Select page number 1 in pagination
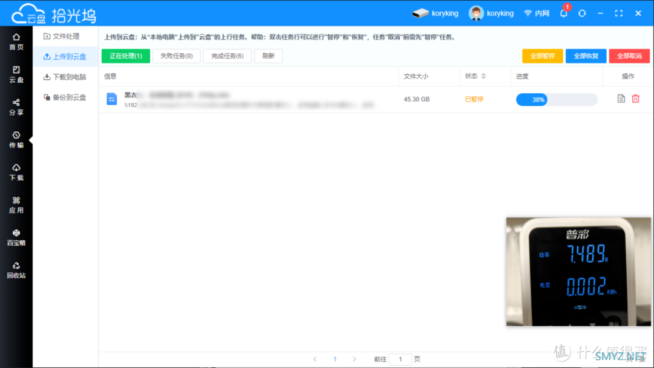 pos(334,359)
